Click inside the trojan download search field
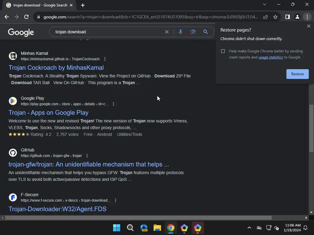The width and height of the screenshot is (314, 235). pyautogui.click(x=108, y=32)
